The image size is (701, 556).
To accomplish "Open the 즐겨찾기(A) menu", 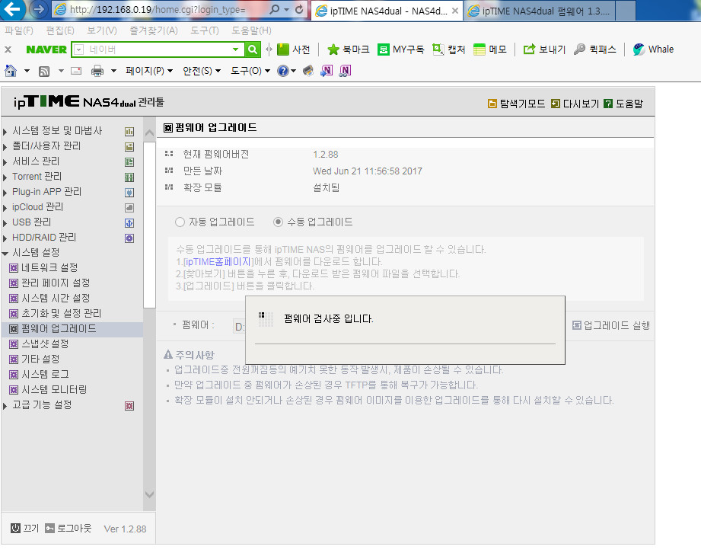I will tap(154, 30).
